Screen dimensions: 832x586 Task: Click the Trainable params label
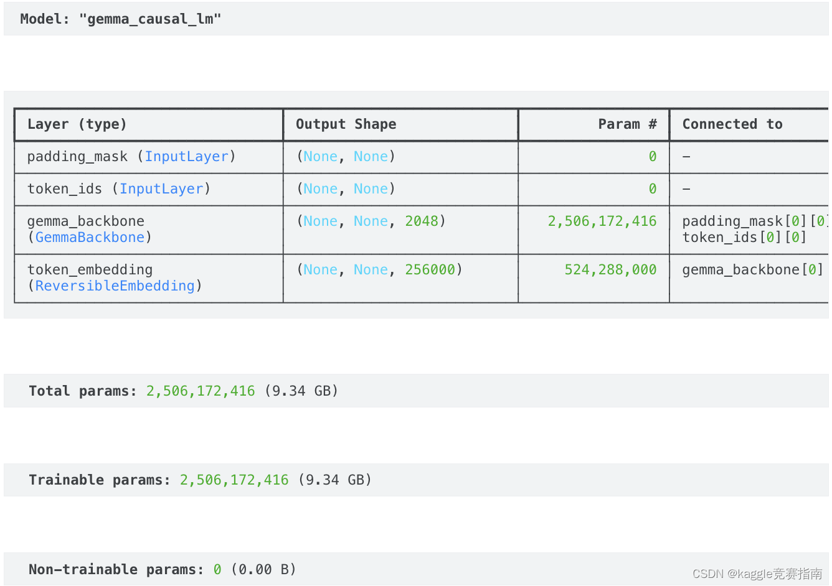pos(100,480)
